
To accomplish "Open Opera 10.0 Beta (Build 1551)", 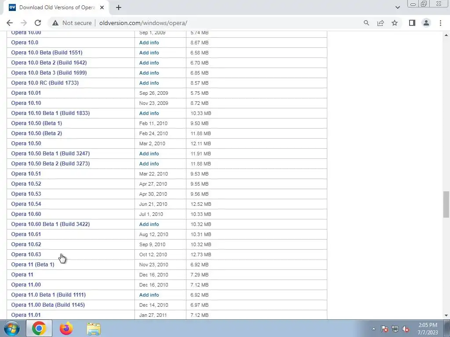I will 47,53.
